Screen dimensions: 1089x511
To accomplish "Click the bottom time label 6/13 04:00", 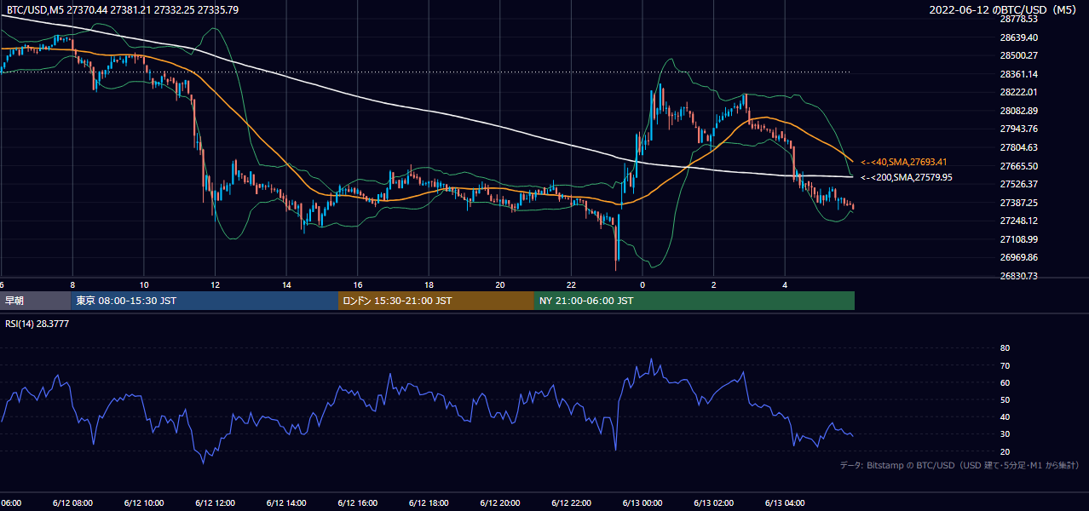I will [x=785, y=502].
